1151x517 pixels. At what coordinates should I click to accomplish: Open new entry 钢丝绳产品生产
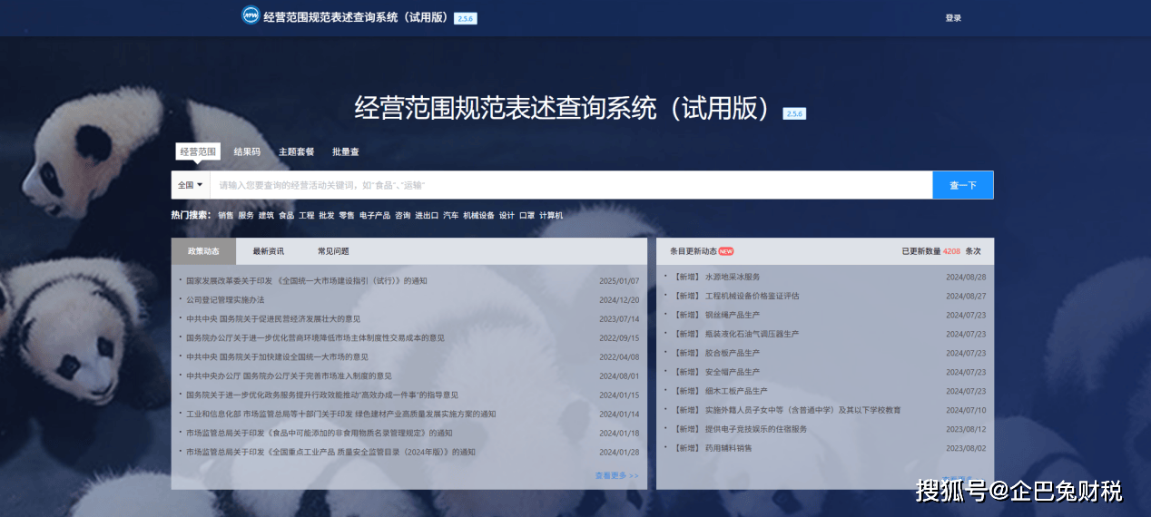click(716, 315)
